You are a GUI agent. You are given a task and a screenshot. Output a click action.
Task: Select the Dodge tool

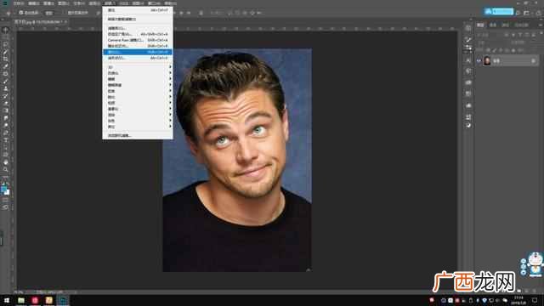point(6,125)
